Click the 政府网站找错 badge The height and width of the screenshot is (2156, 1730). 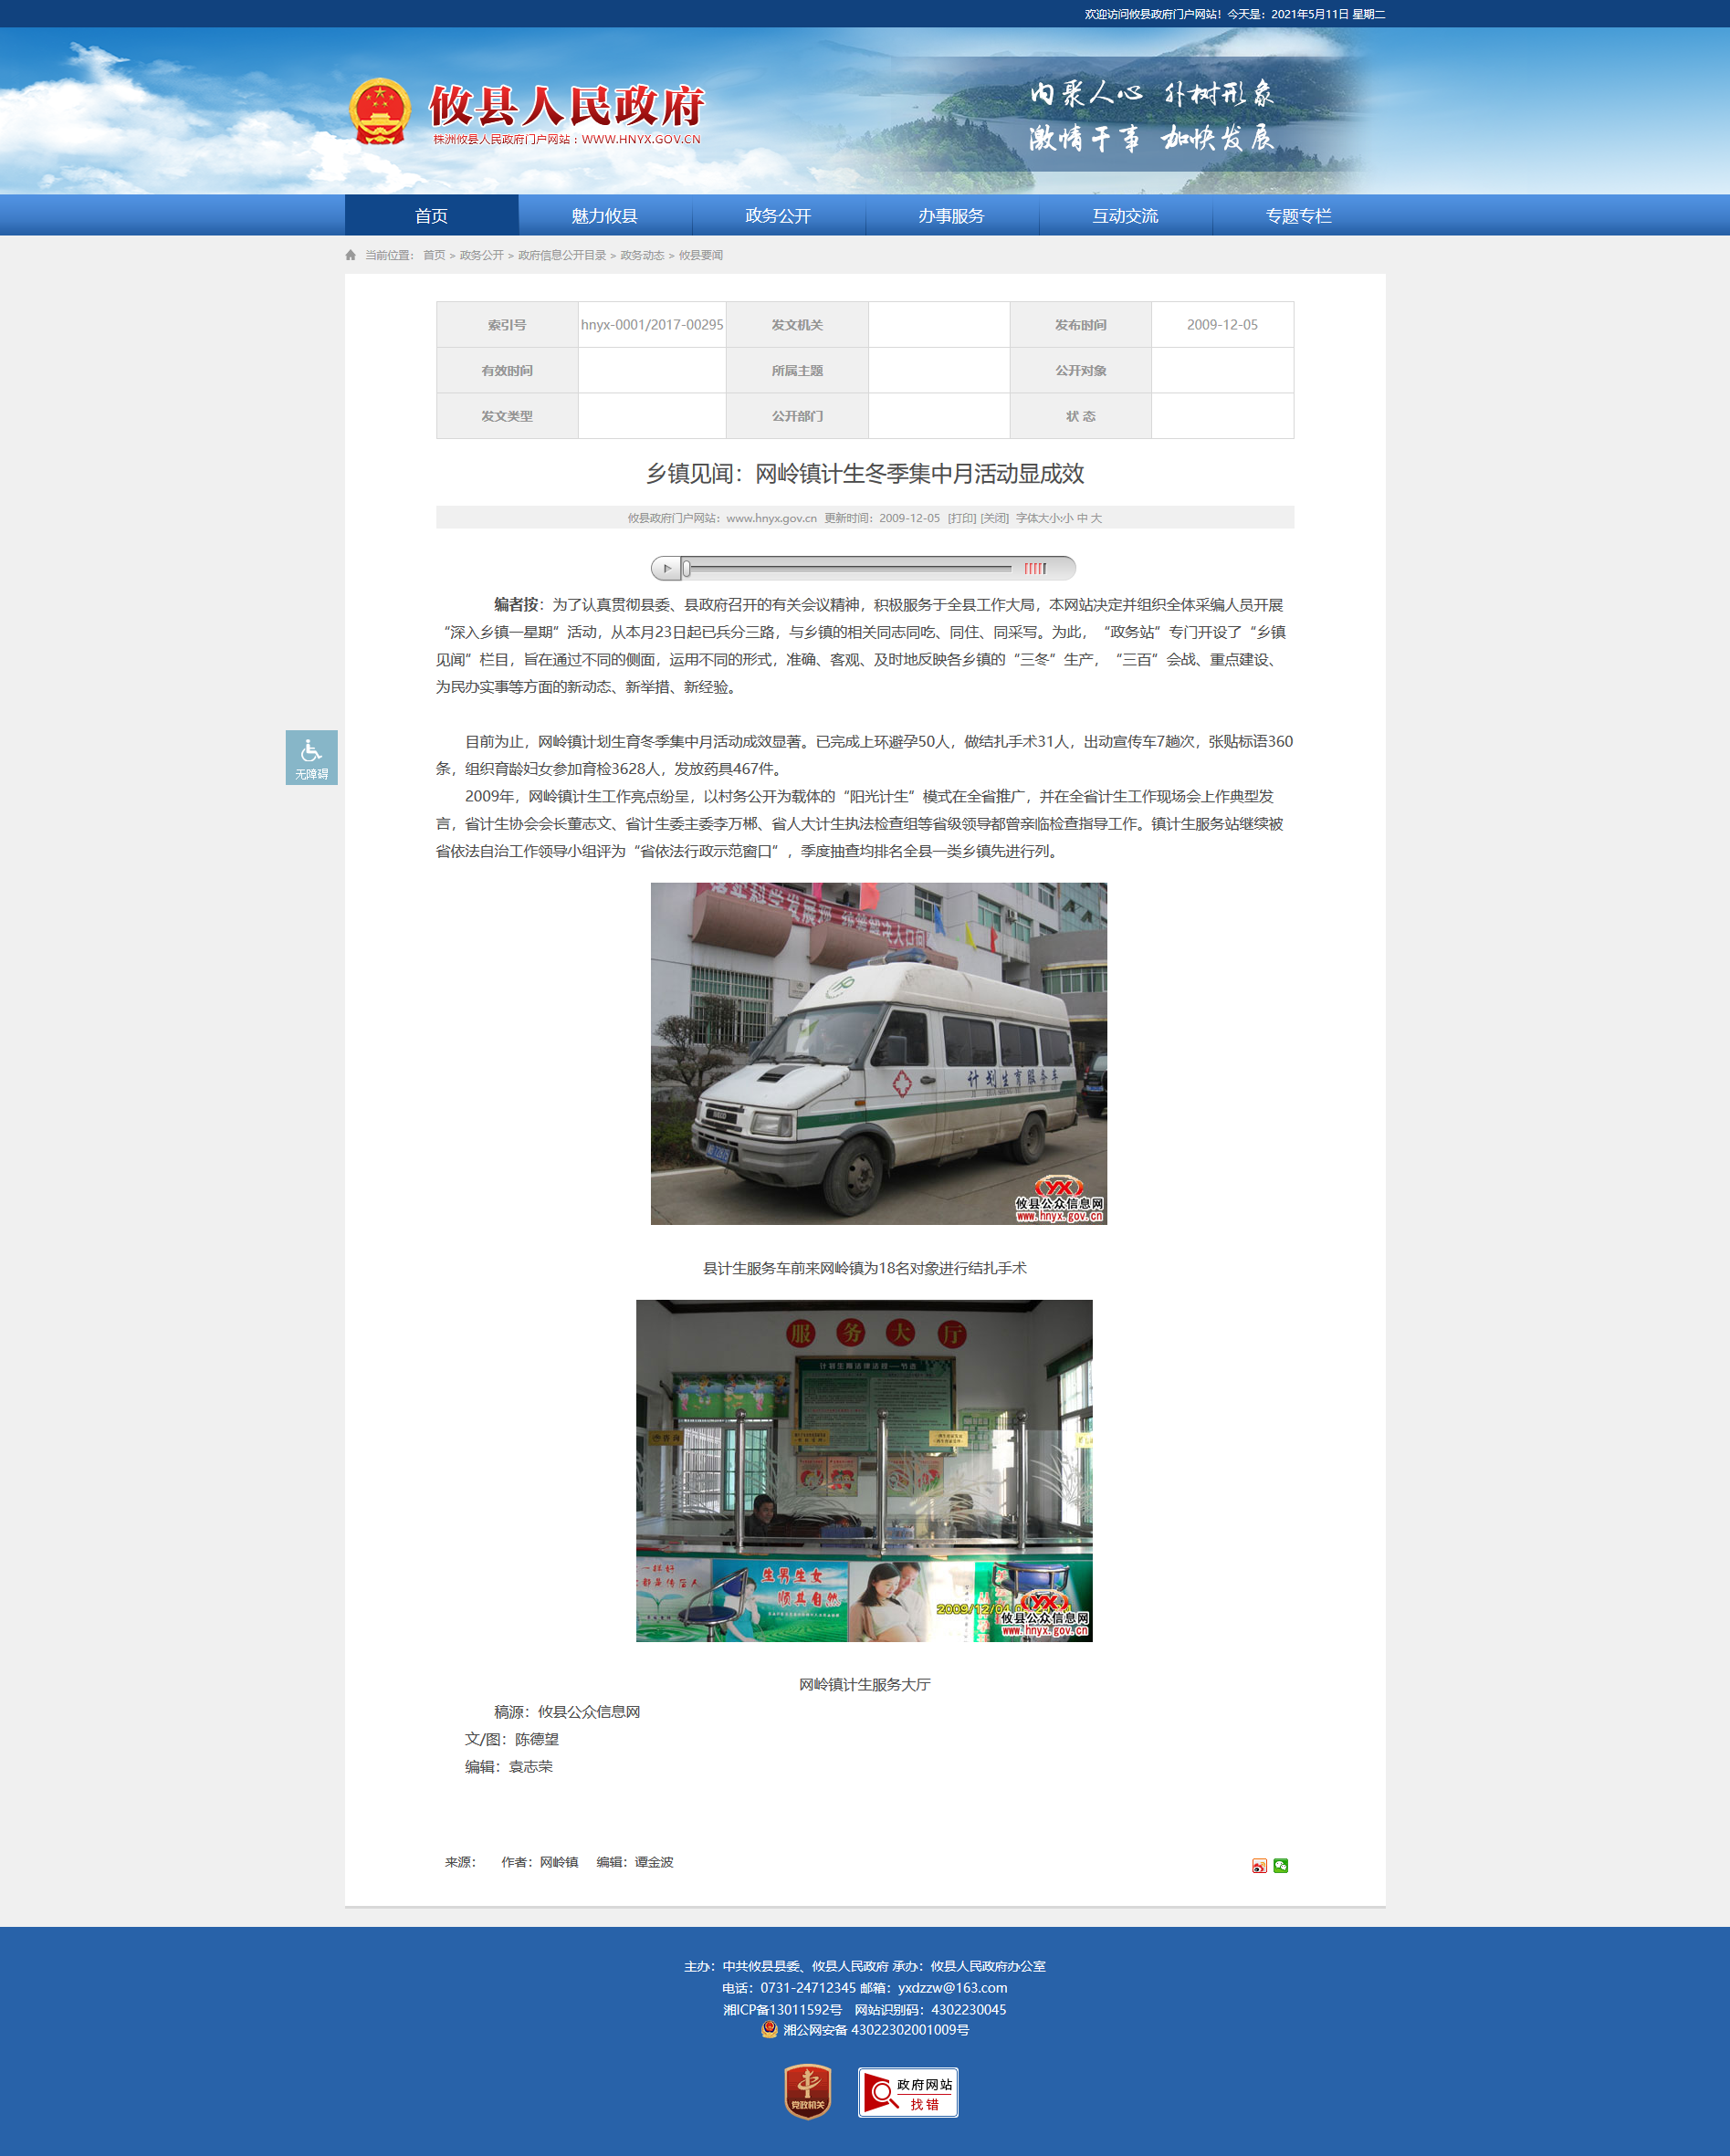pyautogui.click(x=907, y=2092)
